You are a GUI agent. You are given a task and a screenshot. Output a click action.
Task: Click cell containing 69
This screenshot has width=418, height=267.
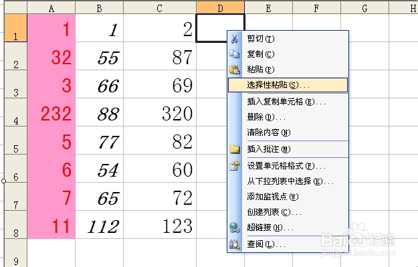(x=160, y=84)
